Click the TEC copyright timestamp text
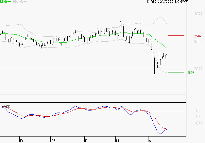 (x=167, y=1)
